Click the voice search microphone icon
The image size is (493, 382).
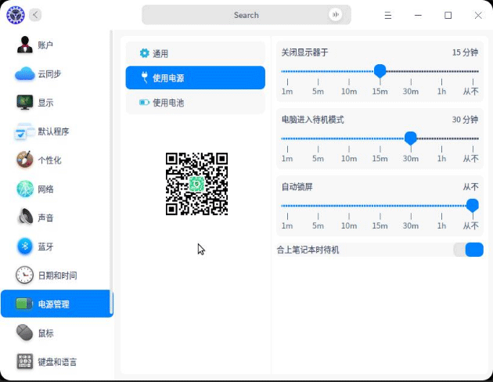tap(335, 14)
